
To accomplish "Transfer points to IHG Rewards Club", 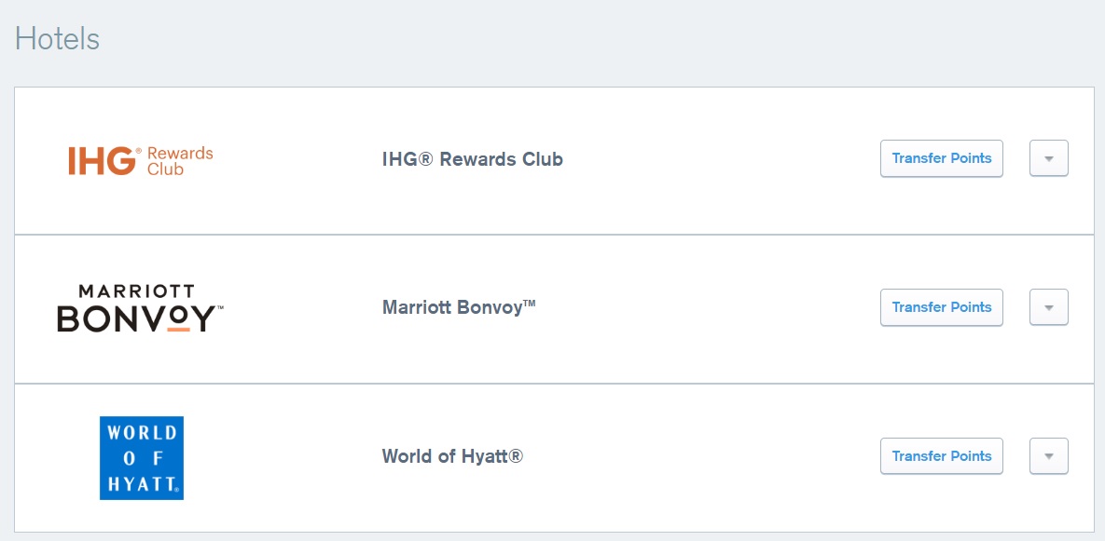I will (941, 158).
